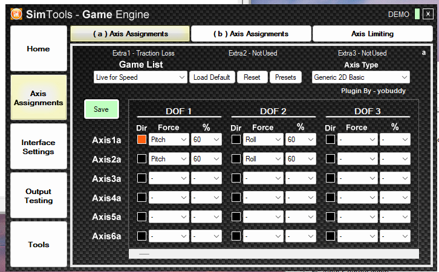Toggle Axis1a DOF 1 direction box
Image resolution: width=439 pixels, height=272 pixels.
click(x=141, y=140)
